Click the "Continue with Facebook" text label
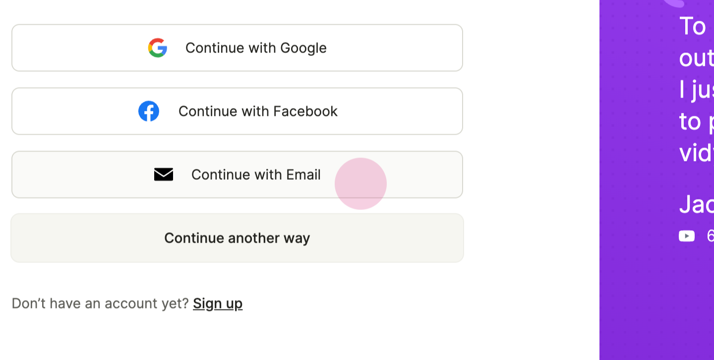The height and width of the screenshot is (360, 714). (258, 111)
